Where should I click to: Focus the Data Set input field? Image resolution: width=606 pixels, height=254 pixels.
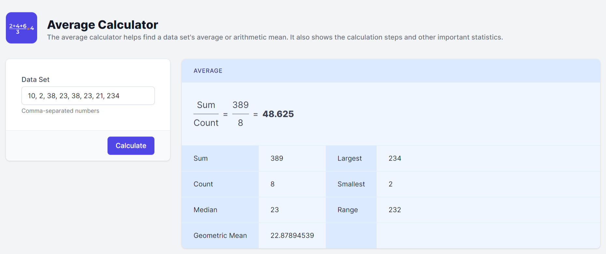[88, 96]
